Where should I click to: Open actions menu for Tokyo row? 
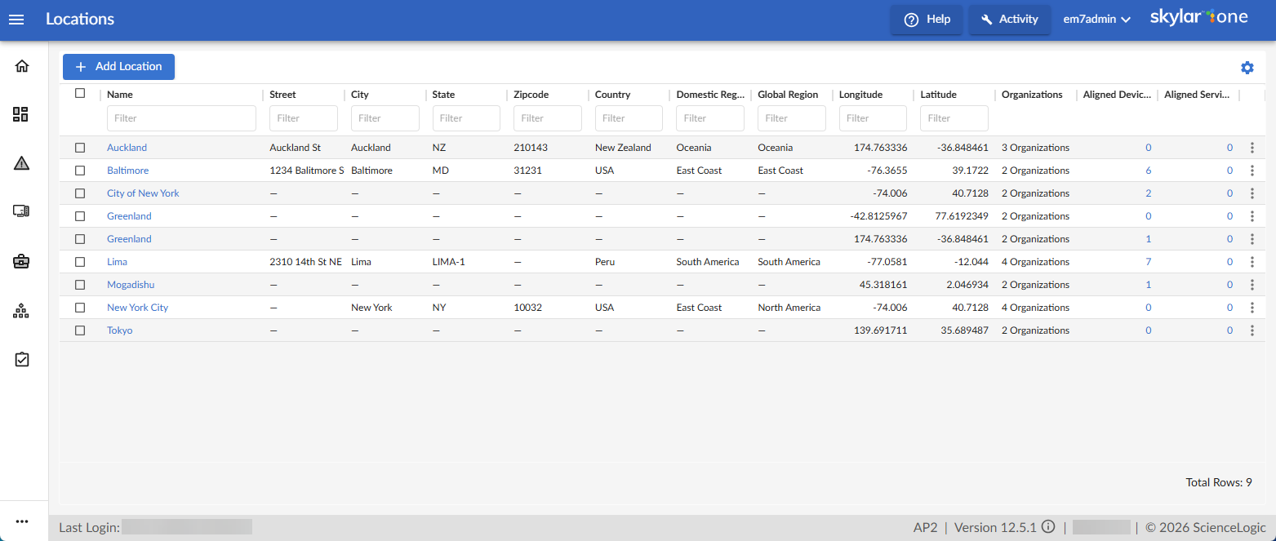pyautogui.click(x=1252, y=330)
